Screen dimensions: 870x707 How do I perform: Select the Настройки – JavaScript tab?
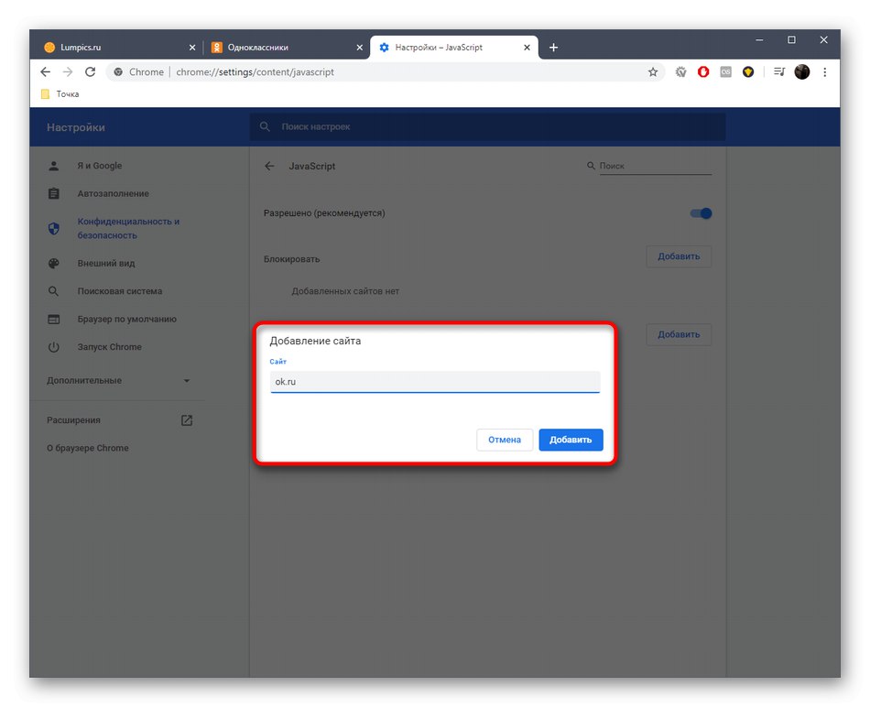(454, 48)
